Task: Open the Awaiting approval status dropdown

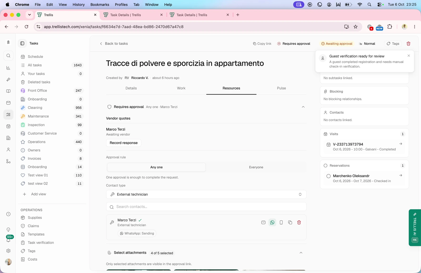Action: 337,44
